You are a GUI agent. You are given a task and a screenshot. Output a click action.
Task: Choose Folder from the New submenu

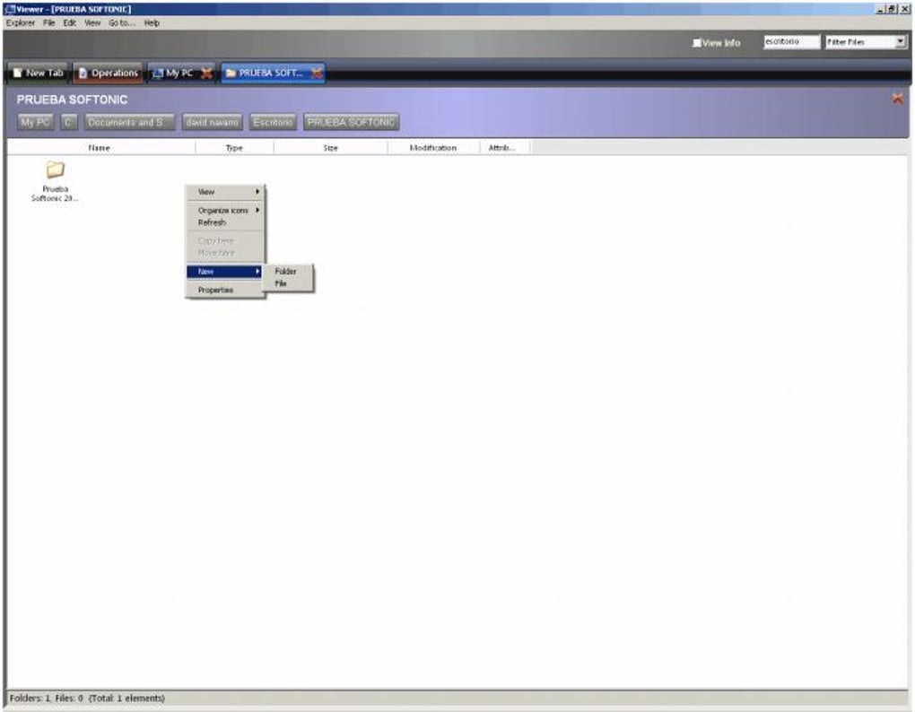285,271
